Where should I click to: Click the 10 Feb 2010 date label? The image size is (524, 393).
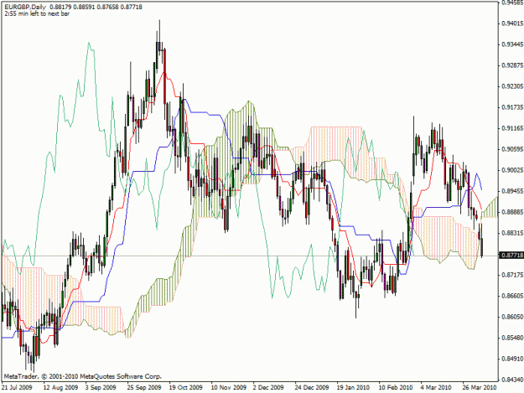[396, 388]
